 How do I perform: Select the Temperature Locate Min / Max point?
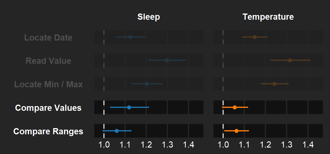(x=274, y=84)
